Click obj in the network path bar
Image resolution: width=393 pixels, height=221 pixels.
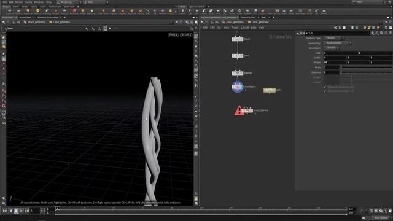click(x=215, y=22)
